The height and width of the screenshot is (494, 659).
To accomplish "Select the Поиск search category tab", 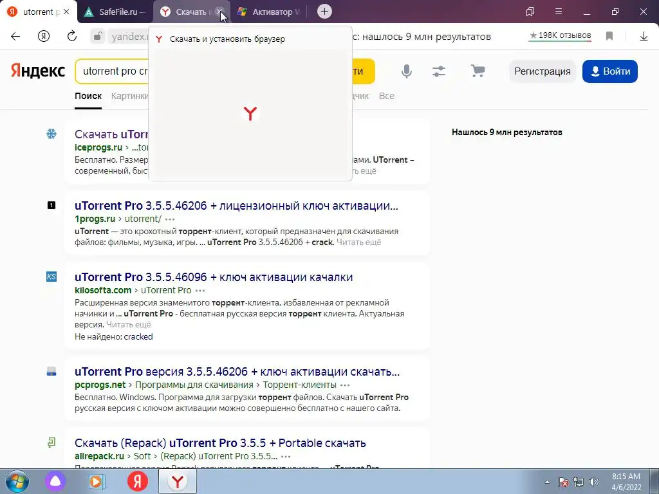I will (x=88, y=96).
